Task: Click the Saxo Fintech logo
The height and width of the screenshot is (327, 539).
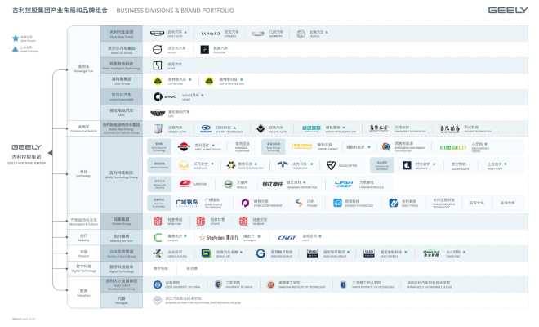Action: tap(369, 253)
